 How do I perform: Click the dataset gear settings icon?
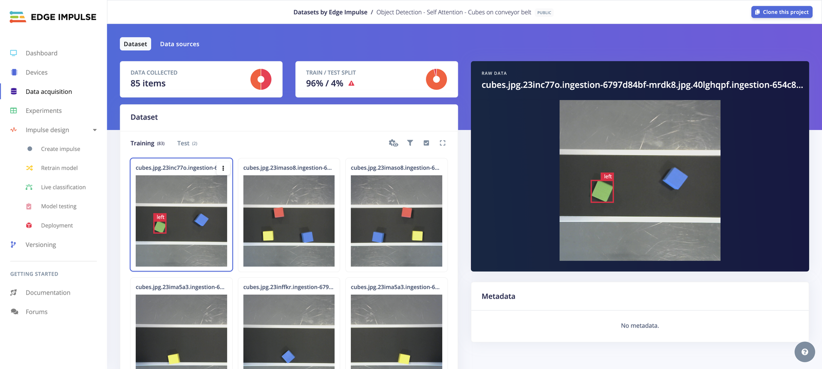(x=394, y=143)
